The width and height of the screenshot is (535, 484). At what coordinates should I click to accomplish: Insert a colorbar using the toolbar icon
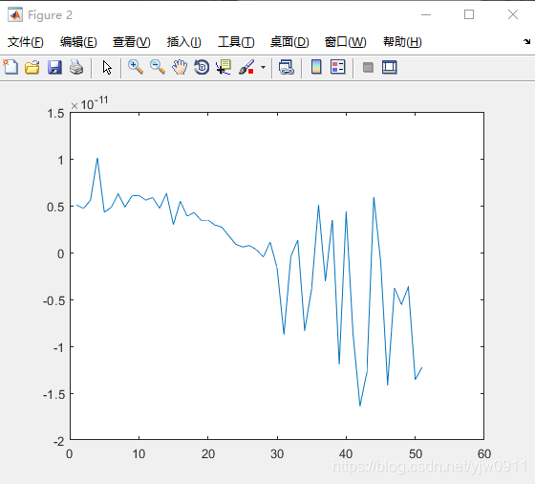pos(316,67)
